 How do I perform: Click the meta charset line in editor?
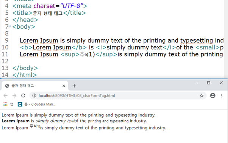[50, 6]
